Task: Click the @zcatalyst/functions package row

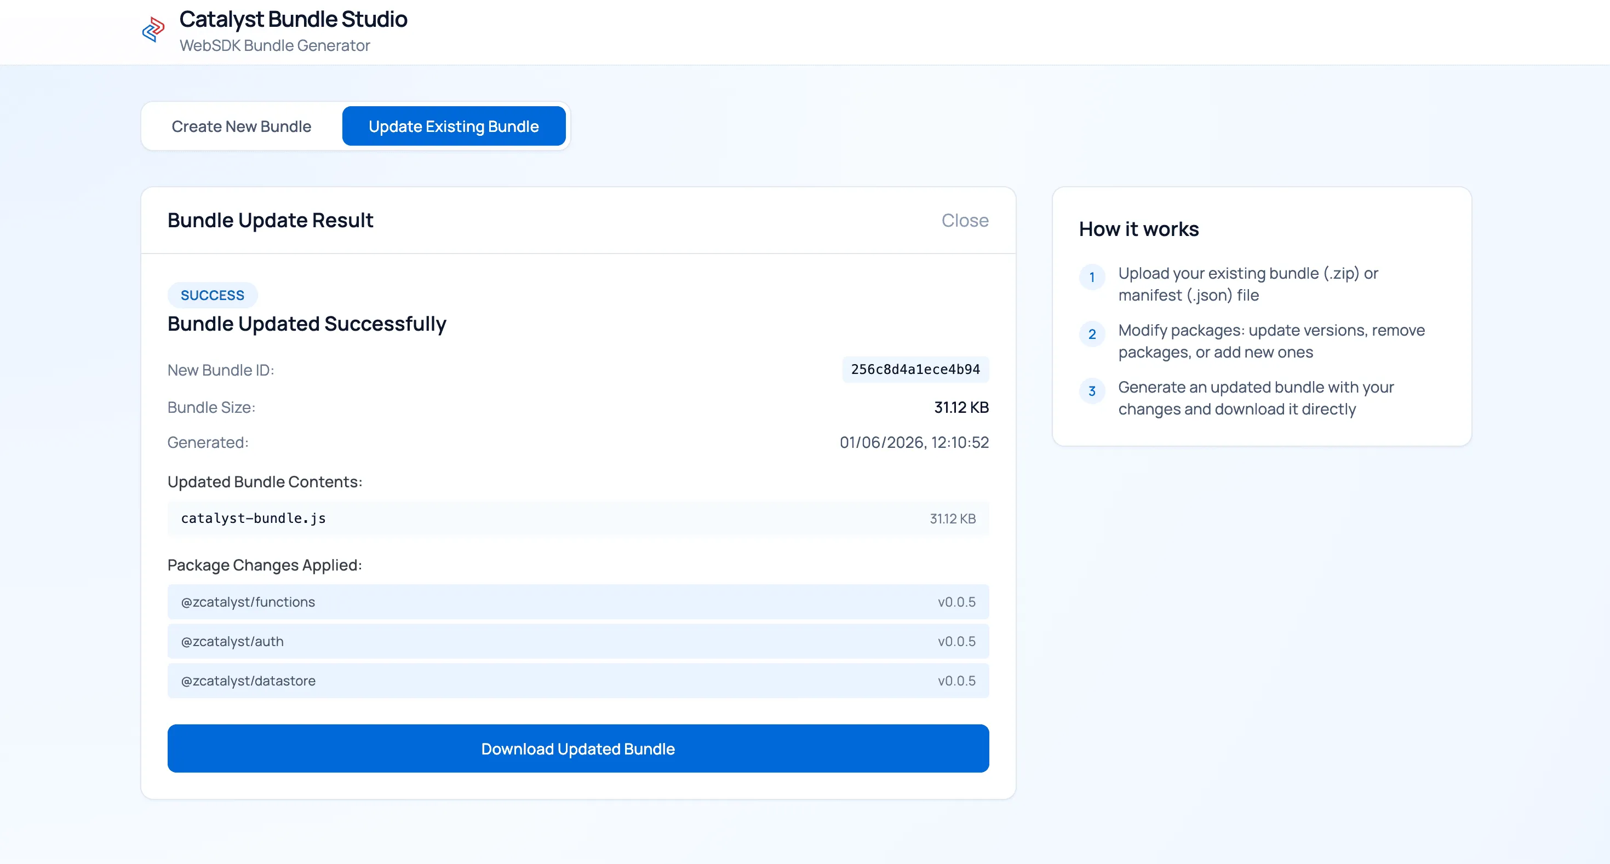Action: [578, 602]
